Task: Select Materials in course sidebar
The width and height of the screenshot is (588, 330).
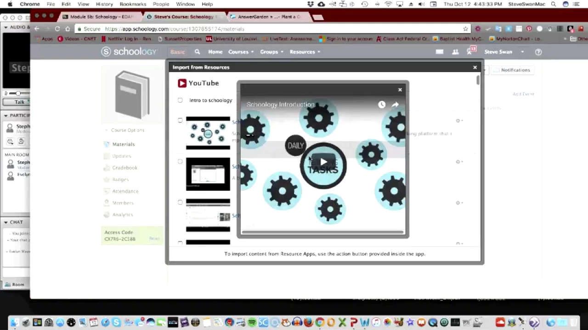Action: [124, 144]
